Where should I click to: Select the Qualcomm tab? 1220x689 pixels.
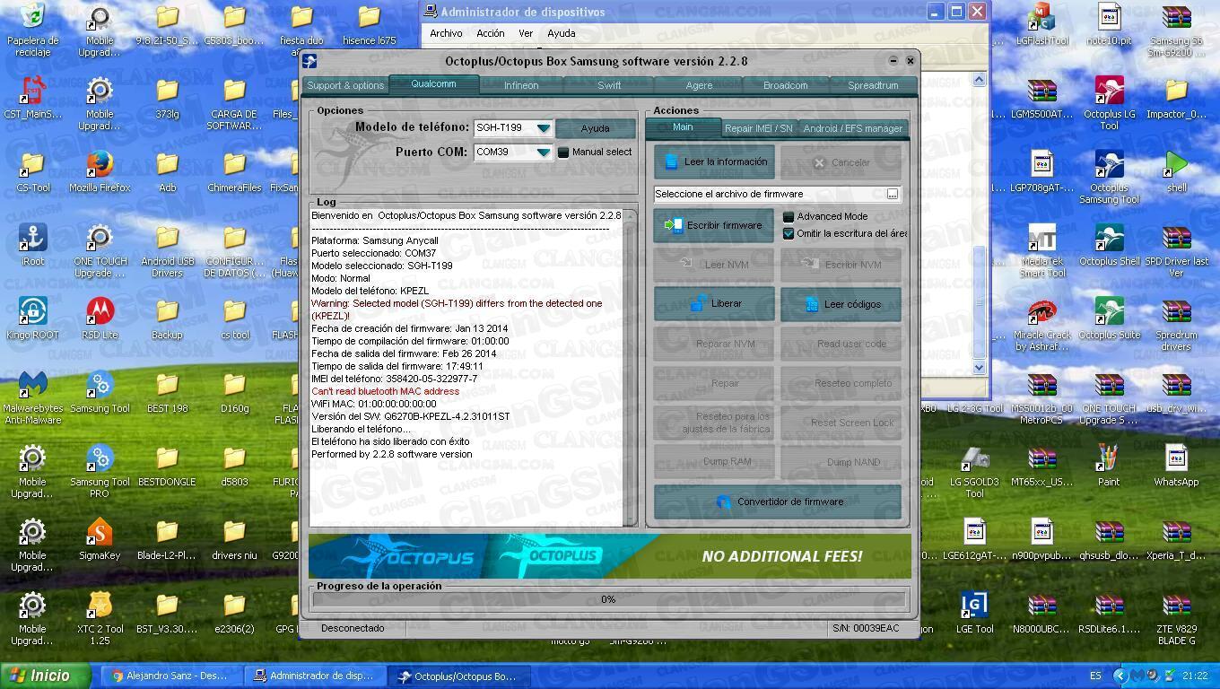pos(433,84)
